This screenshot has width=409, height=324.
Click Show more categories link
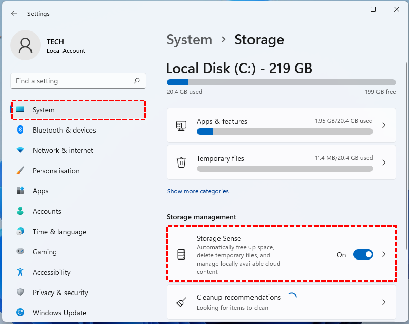point(198,191)
